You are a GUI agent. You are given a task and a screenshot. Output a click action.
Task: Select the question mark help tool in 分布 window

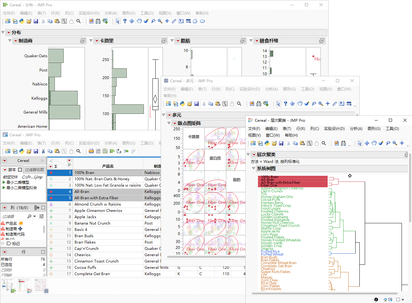point(125,21)
